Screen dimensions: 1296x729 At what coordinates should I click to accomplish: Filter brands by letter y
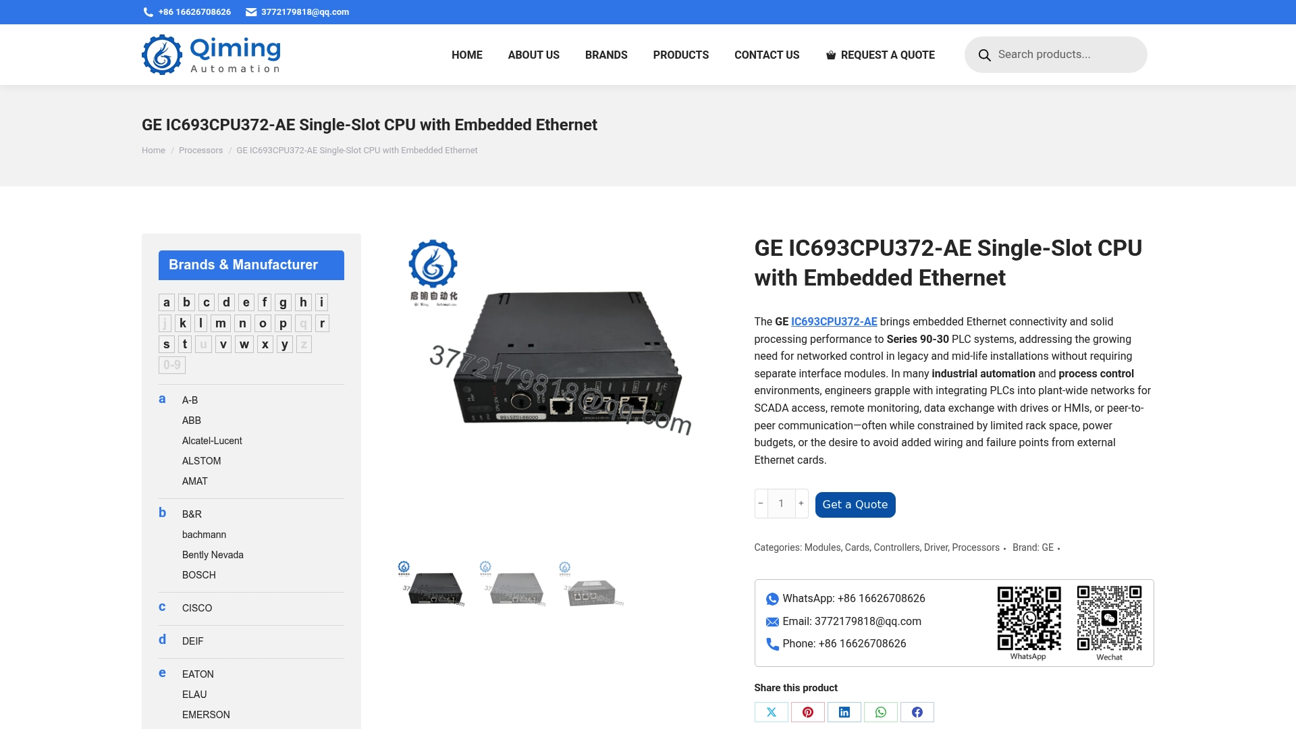pyautogui.click(x=285, y=344)
